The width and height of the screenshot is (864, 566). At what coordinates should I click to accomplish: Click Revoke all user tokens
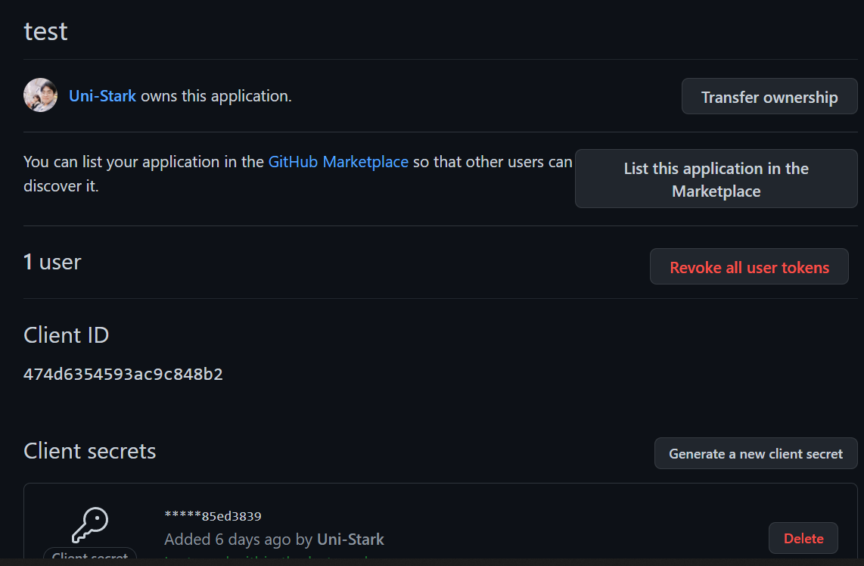coord(749,267)
